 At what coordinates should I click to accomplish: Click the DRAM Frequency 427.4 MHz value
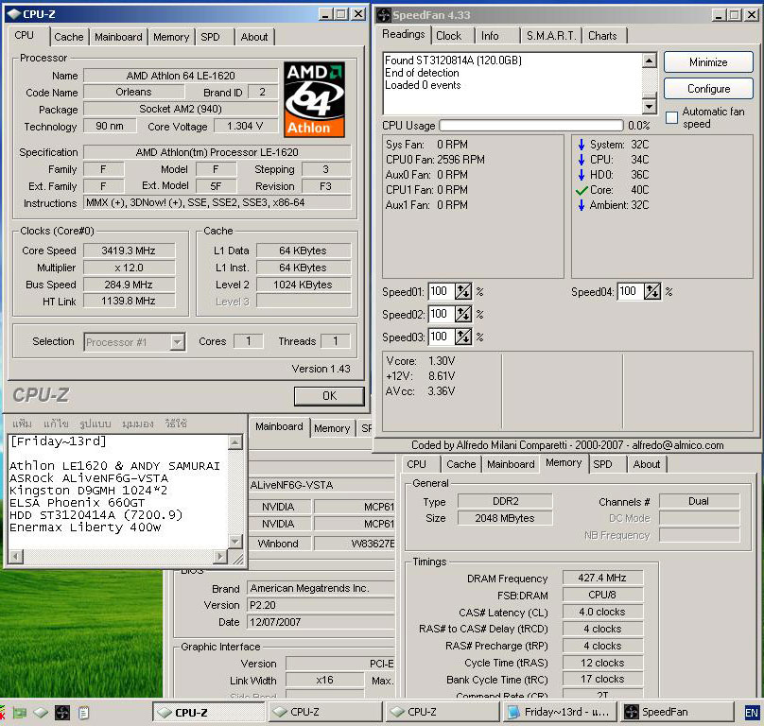[x=602, y=578]
